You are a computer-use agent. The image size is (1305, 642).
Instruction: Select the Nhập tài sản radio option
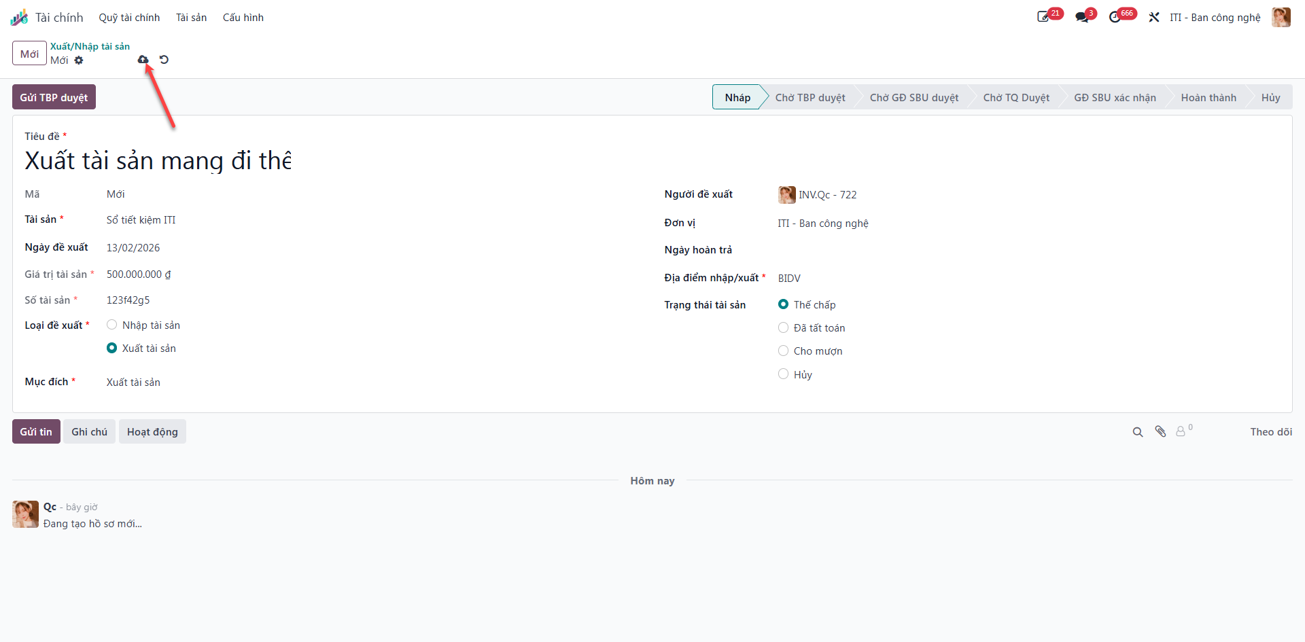112,325
